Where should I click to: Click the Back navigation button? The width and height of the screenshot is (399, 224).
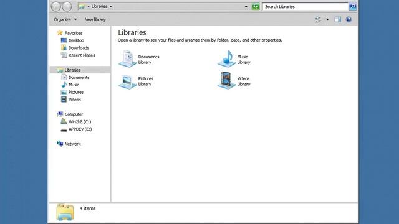(x=55, y=7)
